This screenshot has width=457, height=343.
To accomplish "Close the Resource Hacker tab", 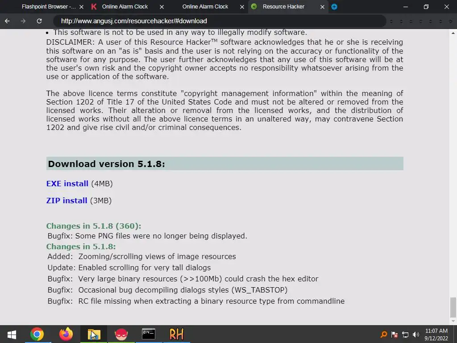I will pyautogui.click(x=322, y=7).
